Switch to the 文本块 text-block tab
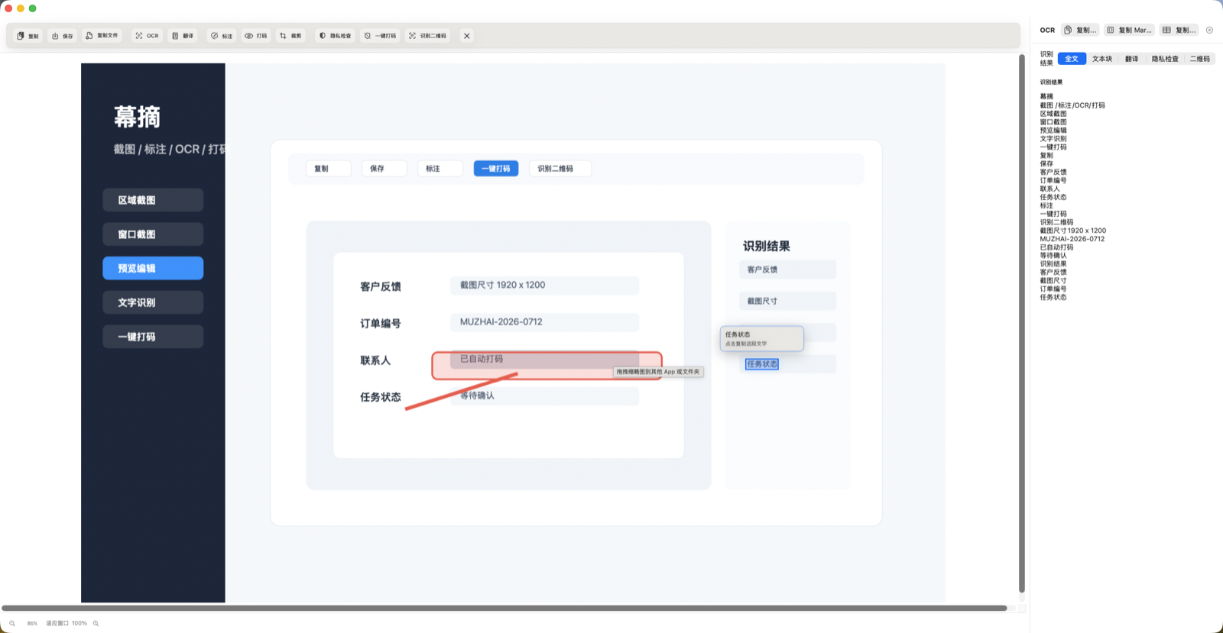Image resolution: width=1223 pixels, height=633 pixels. click(1102, 59)
